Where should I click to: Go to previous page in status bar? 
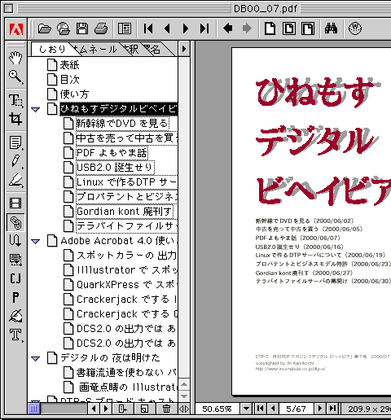[x=273, y=409]
